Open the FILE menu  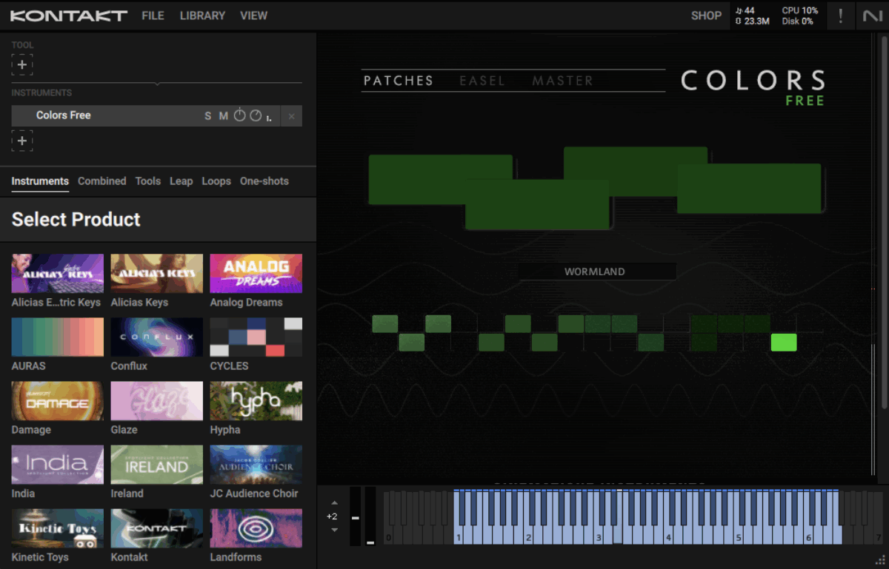coord(153,16)
